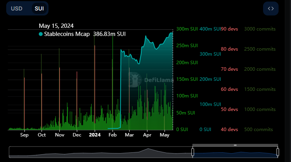The width and height of the screenshot is (291, 162).
Task: Click the grip icon atop the range selection
Action: 235,145
